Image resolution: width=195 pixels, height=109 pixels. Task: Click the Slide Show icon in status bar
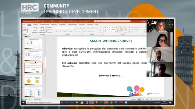[x=151, y=99]
